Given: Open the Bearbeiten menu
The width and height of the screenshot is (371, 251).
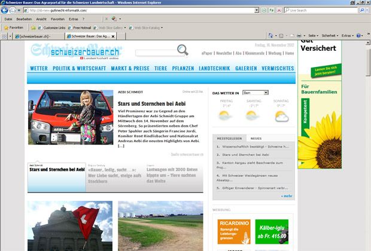Looking at the screenshot, I should pos(24,19).
